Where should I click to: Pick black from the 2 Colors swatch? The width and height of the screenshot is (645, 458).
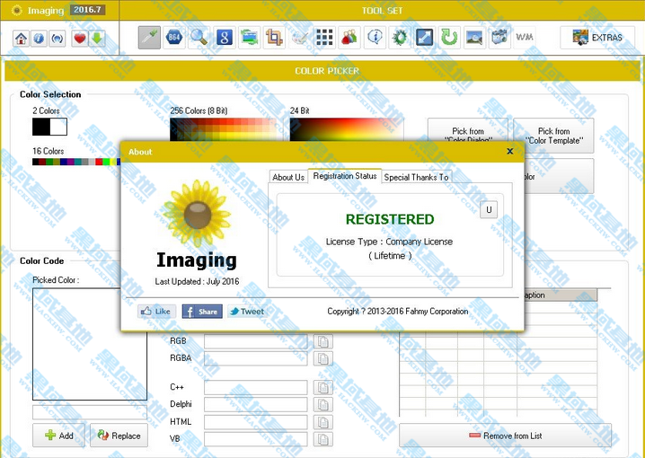click(41, 127)
